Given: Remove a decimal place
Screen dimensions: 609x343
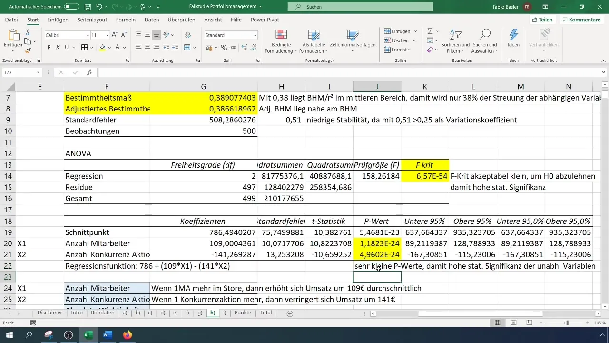Looking at the screenshot, I should coord(255,48).
